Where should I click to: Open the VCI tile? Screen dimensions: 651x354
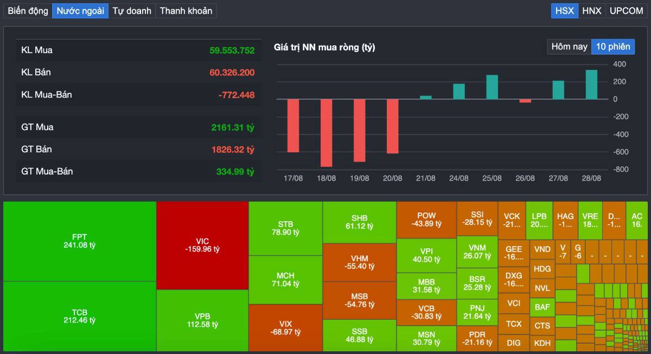click(x=513, y=304)
